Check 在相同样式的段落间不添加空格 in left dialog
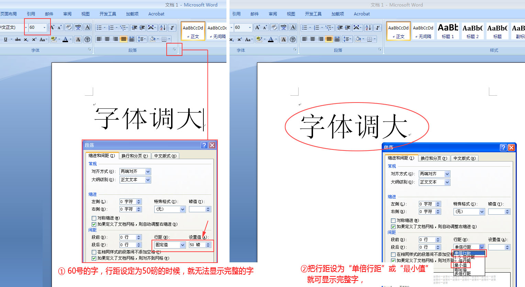The image size is (525, 287). coord(94,252)
